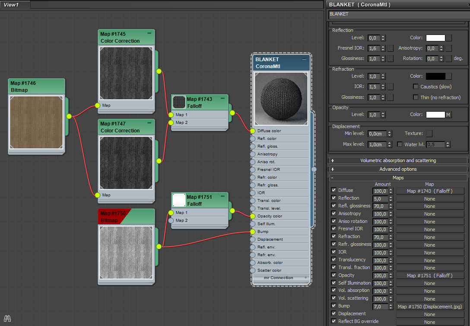Click the Refraction IOR spinner arrows

tap(383, 86)
